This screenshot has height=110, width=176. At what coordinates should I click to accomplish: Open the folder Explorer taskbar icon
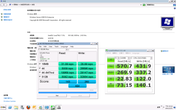point(16,108)
